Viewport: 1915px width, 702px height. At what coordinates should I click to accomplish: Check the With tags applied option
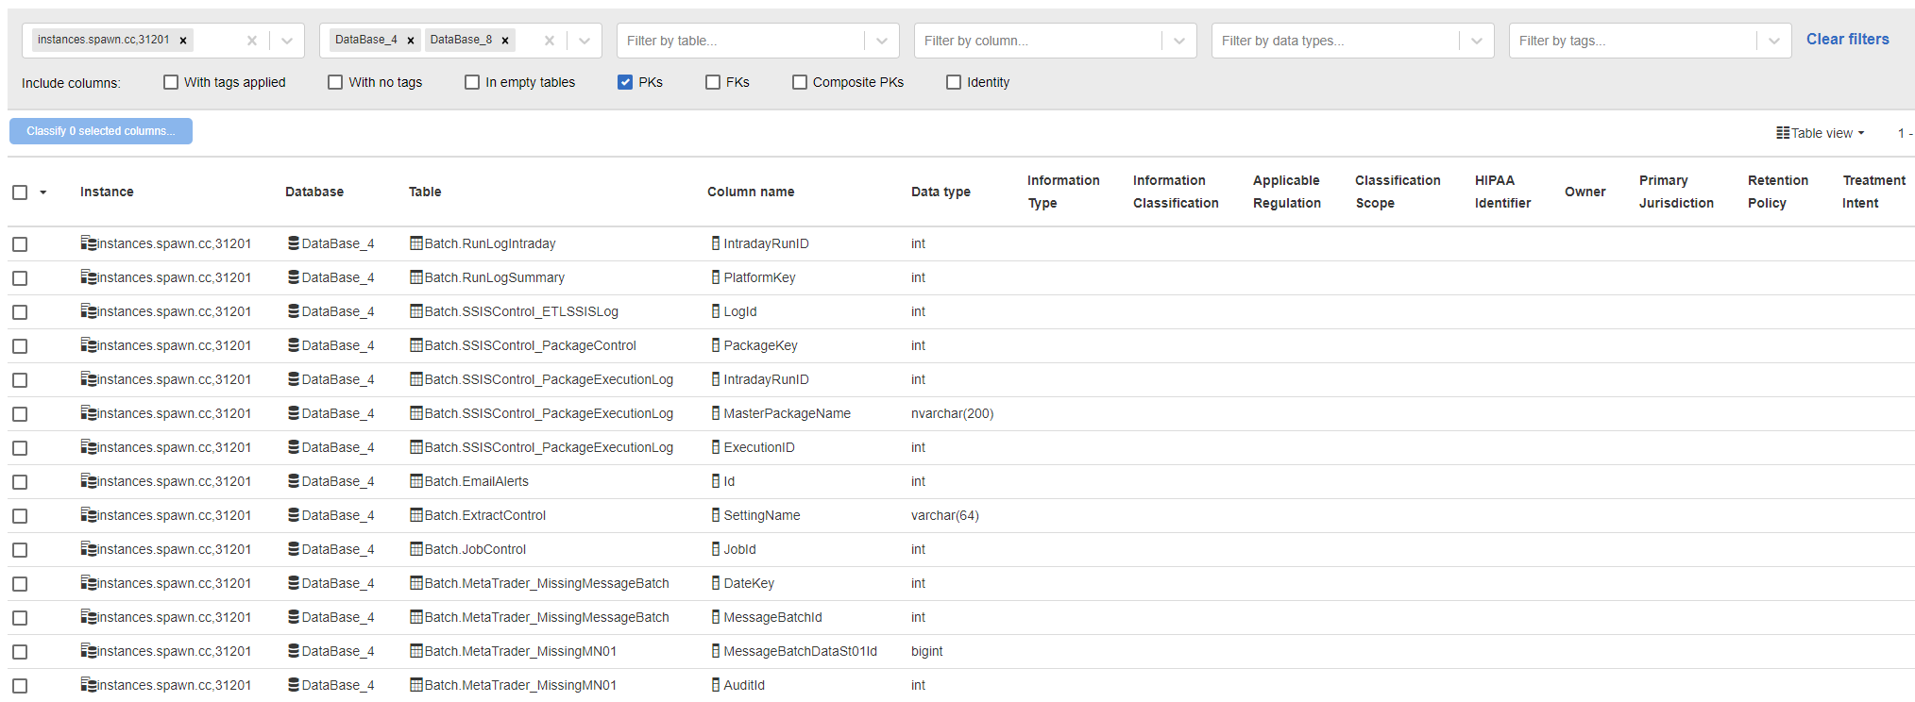171,82
